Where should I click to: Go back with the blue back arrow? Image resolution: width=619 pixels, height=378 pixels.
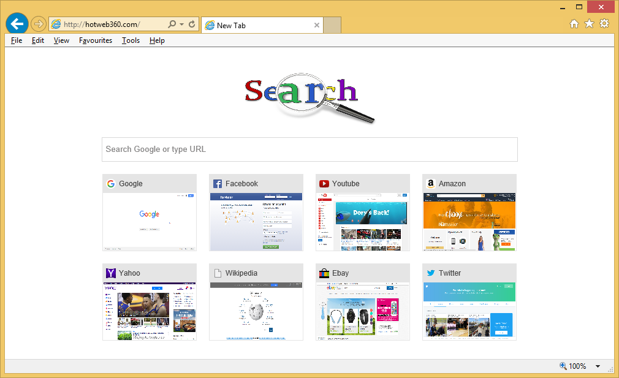point(17,24)
